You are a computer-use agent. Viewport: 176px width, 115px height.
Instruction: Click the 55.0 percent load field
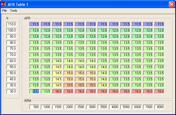tap(12, 67)
